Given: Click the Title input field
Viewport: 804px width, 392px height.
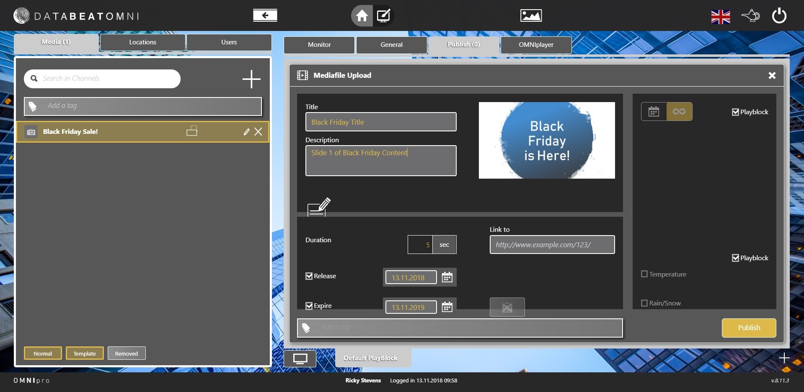Looking at the screenshot, I should click(x=381, y=122).
